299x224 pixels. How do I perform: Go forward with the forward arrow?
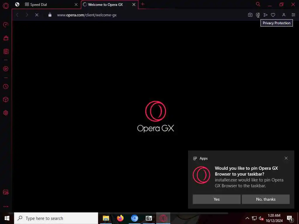pos(27,15)
